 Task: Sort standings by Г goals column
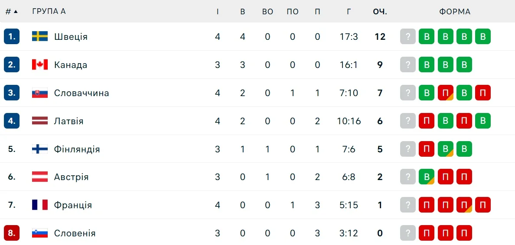pyautogui.click(x=349, y=12)
